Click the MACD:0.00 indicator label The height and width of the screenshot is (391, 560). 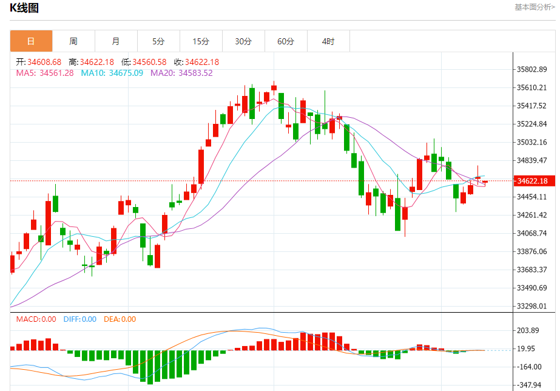pos(36,319)
